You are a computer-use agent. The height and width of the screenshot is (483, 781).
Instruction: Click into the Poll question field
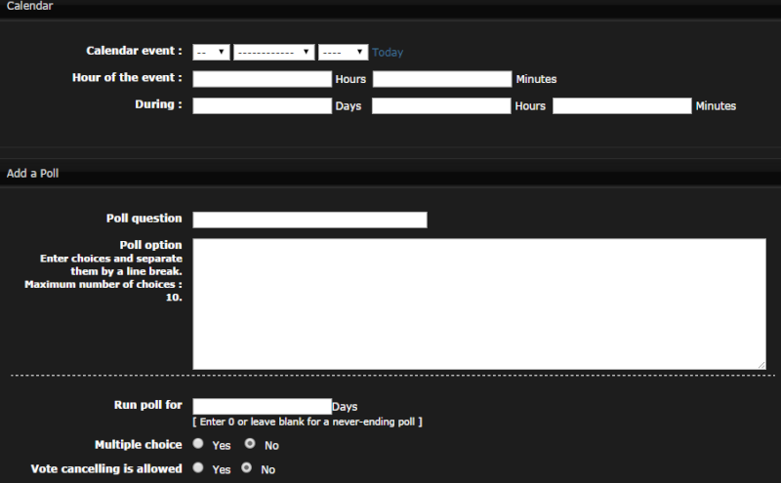(309, 220)
